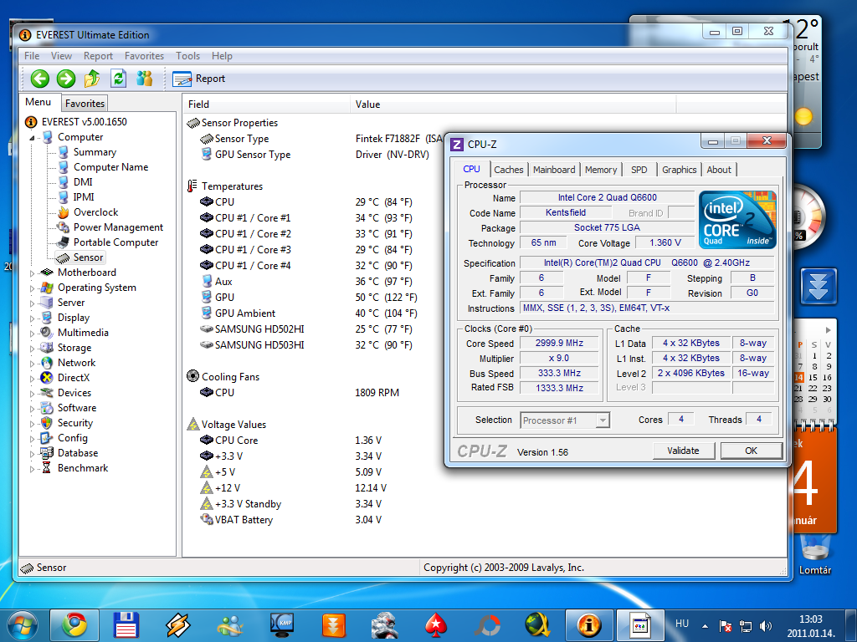Switch to the Caches tab in CPU-Z
This screenshot has width=857, height=642.
click(x=508, y=170)
